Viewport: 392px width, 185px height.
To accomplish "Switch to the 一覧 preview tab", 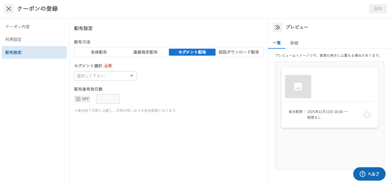I will 277,43.
